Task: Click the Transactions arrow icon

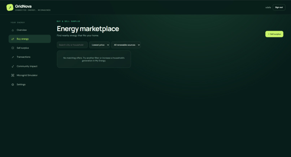Action: click(13, 57)
